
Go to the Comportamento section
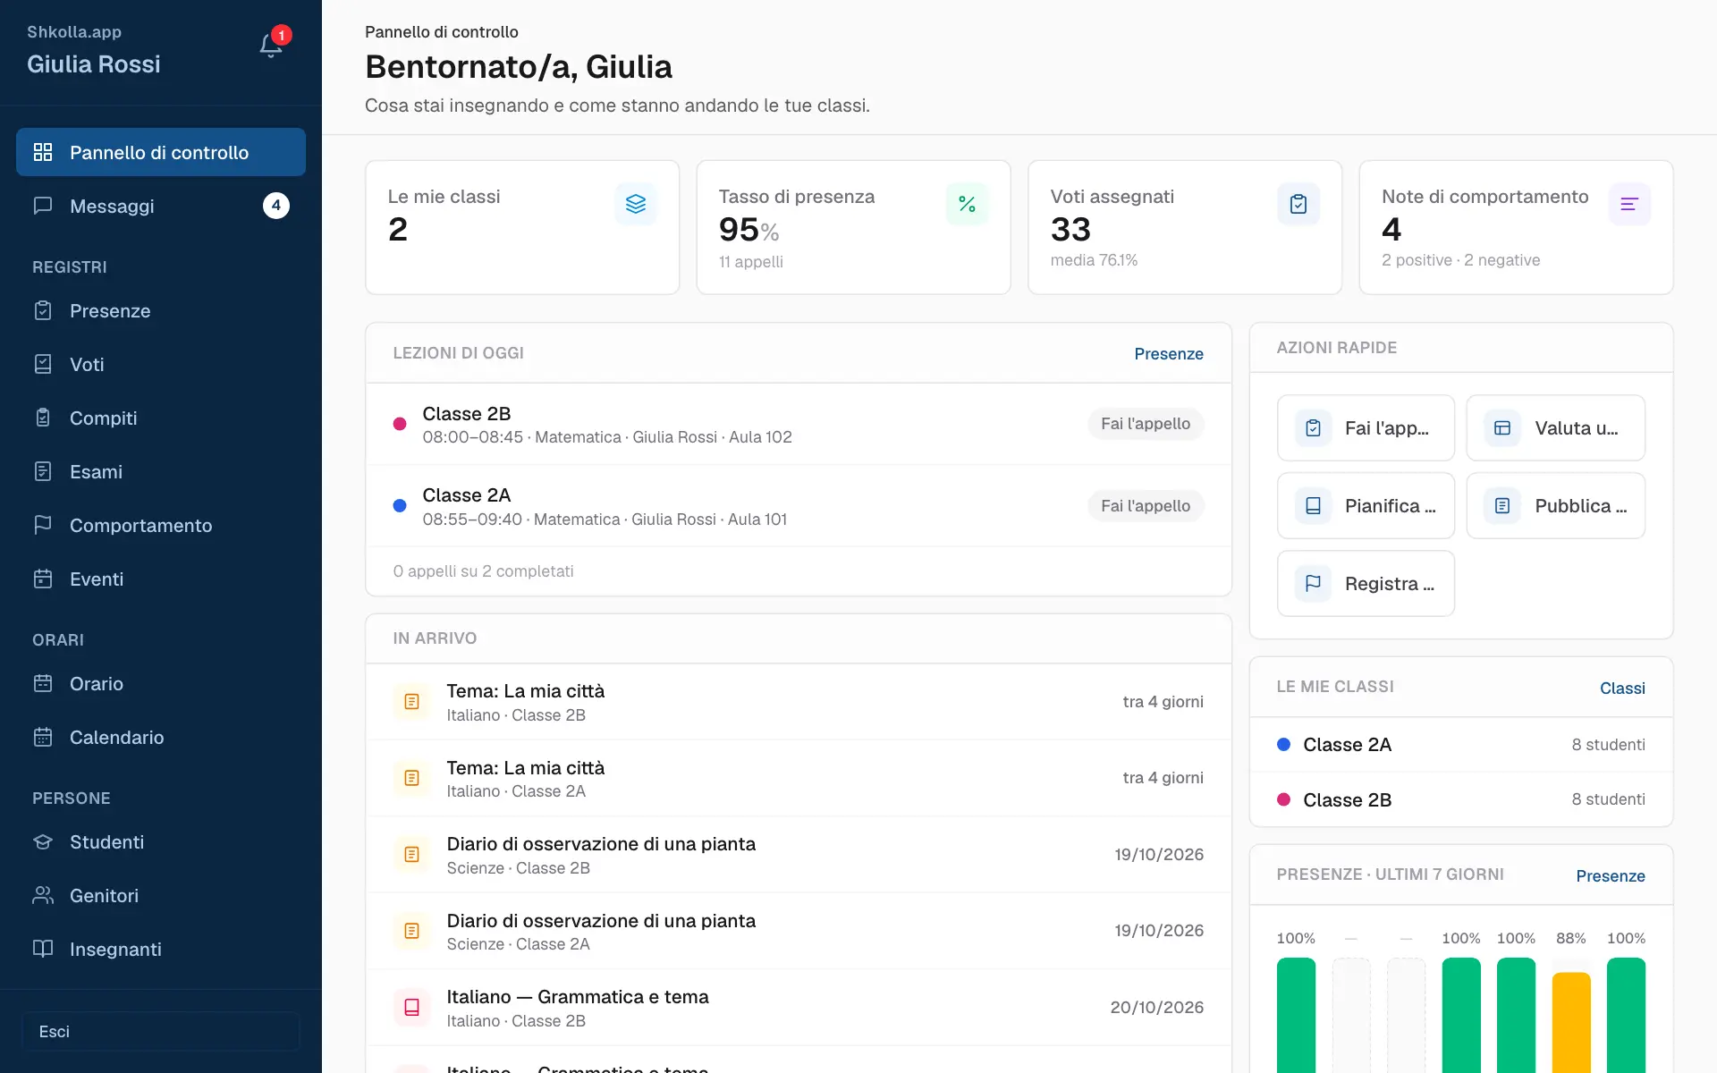pyautogui.click(x=161, y=525)
